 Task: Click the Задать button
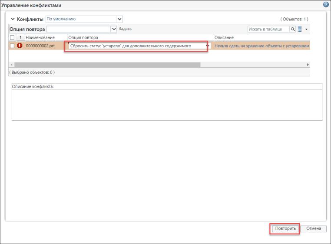[x=125, y=29]
